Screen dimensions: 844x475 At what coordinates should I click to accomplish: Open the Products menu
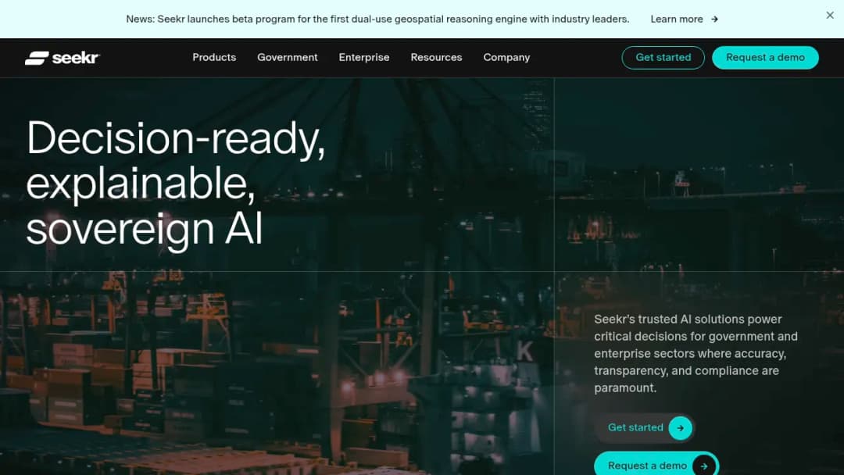click(x=214, y=58)
